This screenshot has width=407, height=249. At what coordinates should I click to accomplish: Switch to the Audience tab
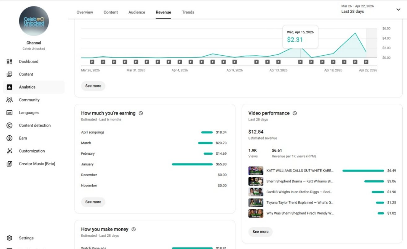click(136, 12)
